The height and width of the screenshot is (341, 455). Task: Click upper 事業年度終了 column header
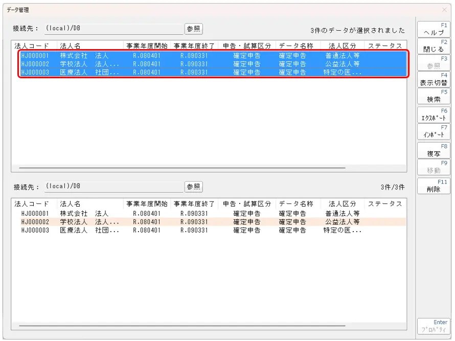194,46
